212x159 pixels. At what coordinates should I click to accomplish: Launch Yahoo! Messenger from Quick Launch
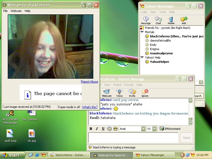click(43, 155)
